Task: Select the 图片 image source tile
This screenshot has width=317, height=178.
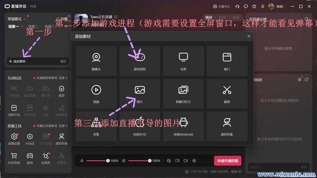Action: 140,94
